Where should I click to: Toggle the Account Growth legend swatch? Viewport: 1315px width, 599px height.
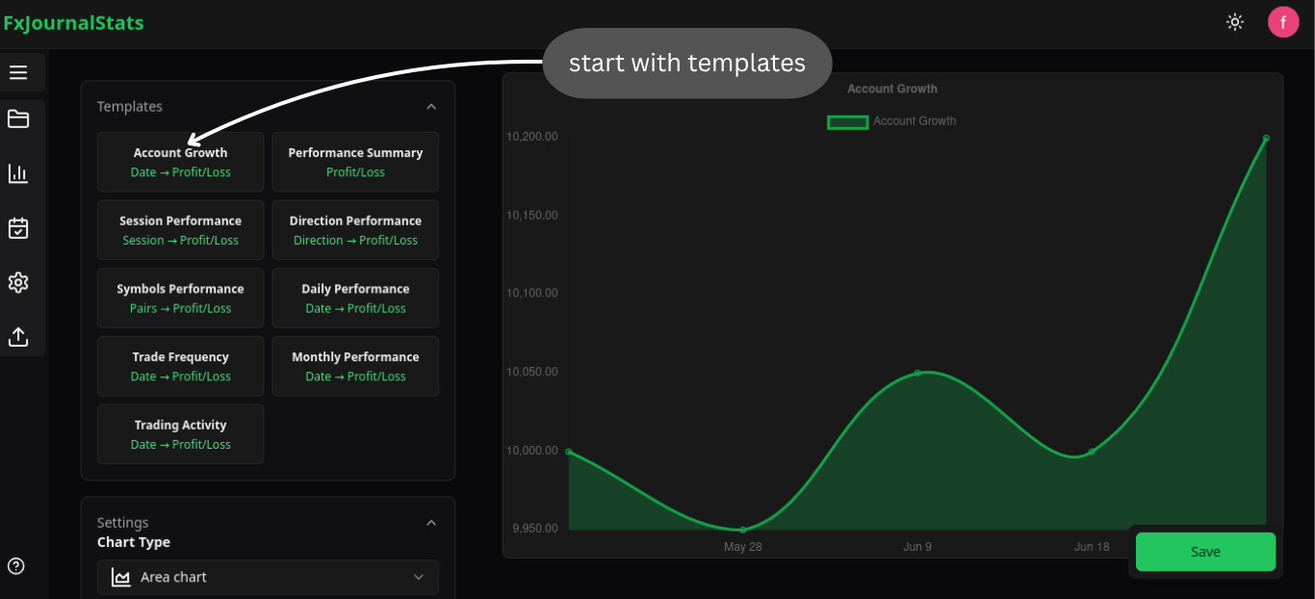tap(847, 121)
